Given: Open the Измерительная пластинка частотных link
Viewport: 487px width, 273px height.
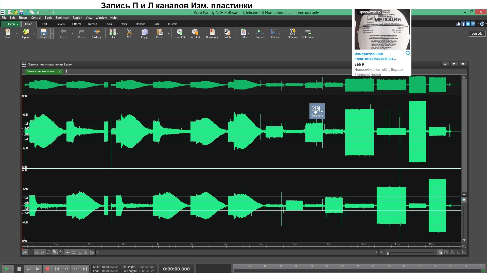Looking at the screenshot, I should (375, 56).
